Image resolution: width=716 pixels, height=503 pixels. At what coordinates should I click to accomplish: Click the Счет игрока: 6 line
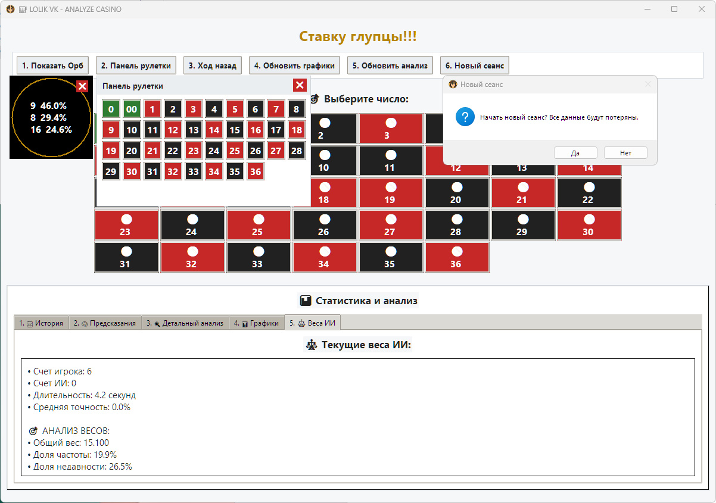coord(60,371)
